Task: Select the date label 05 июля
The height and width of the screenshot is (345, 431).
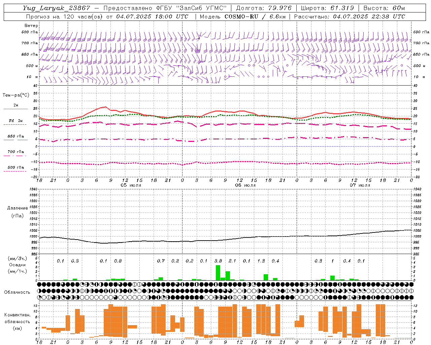Action: click(131, 185)
